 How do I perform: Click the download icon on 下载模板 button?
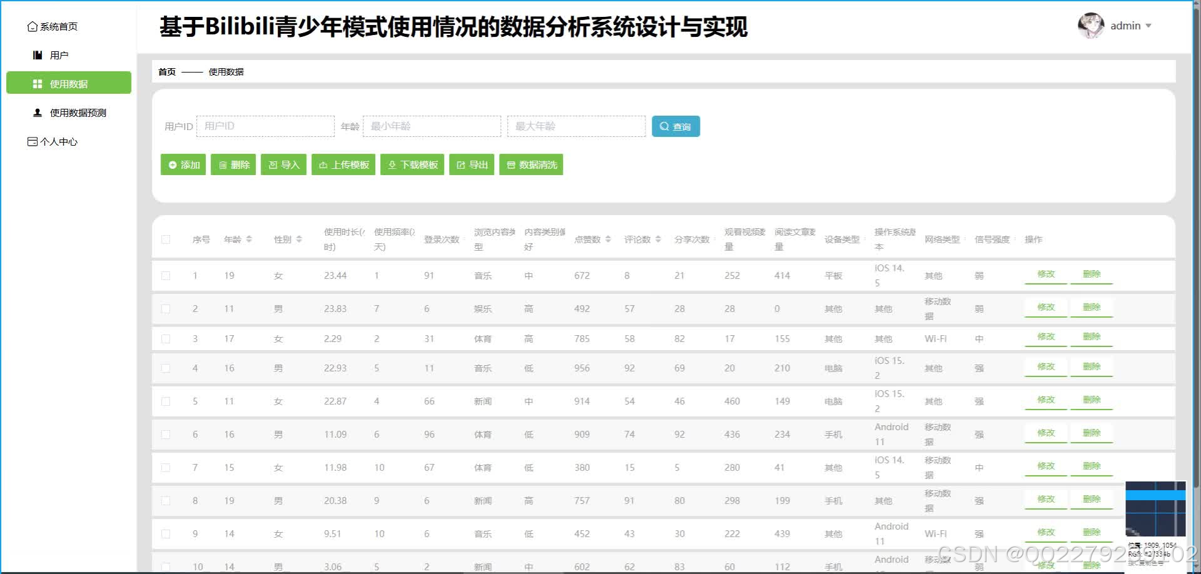392,164
